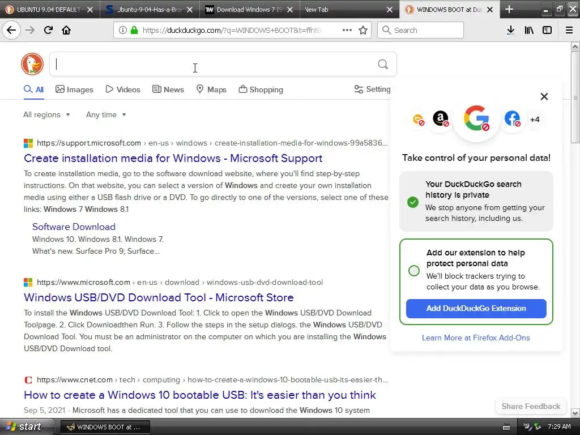The image size is (580, 435).
Task: Open the Settings dropdown
Action: coord(373,89)
